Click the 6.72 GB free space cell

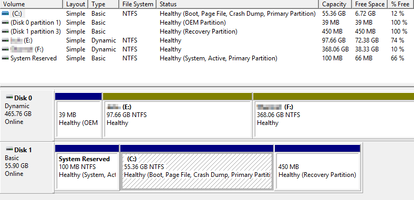coord(365,14)
